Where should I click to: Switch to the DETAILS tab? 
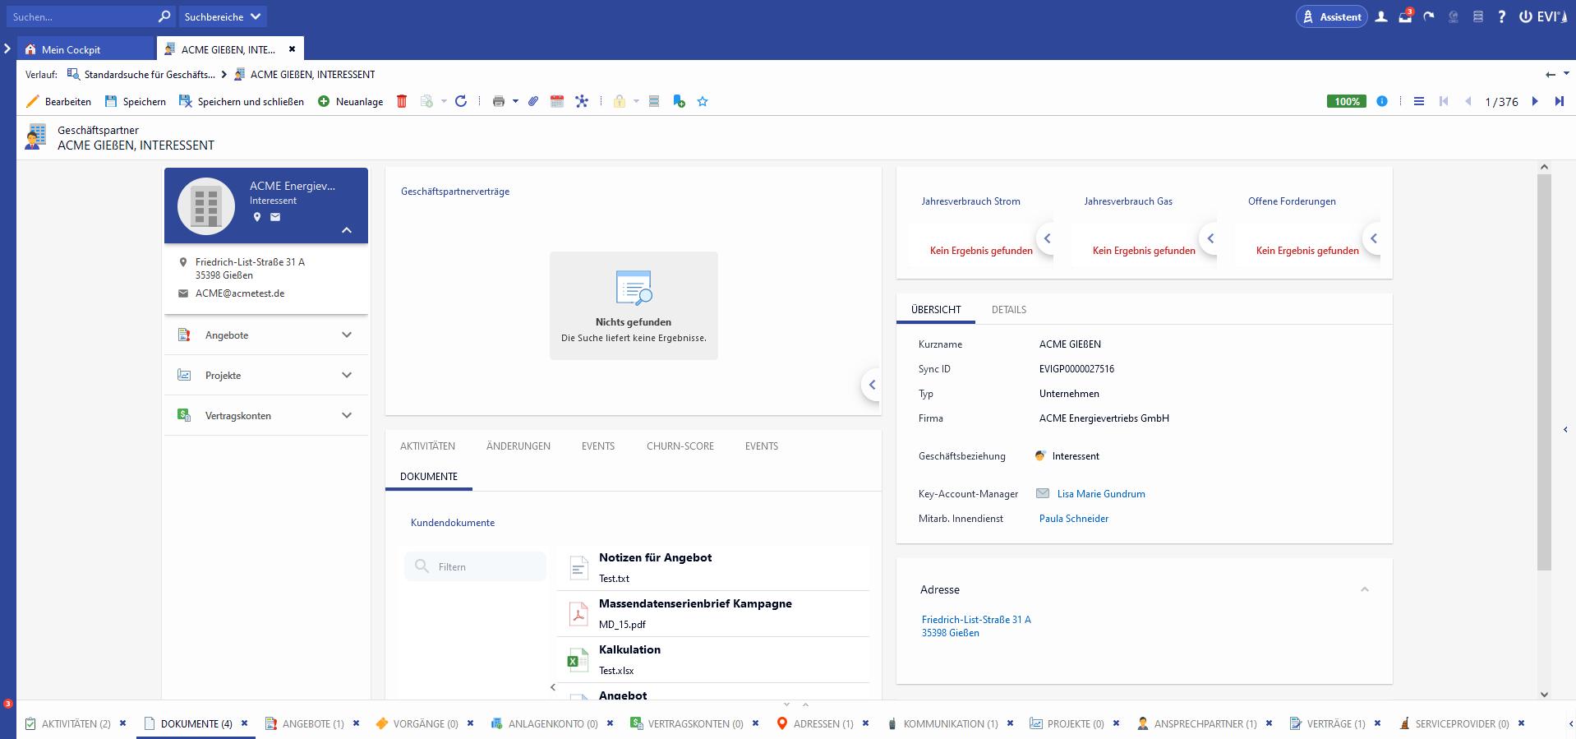point(1008,310)
